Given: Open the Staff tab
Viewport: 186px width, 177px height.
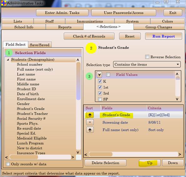Looking at the screenshot, I should tap(50, 21).
